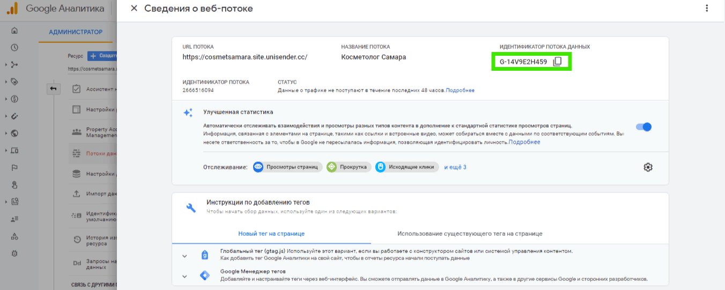
Task: Select the stream name Косметолог Самара
Action: 374,57
